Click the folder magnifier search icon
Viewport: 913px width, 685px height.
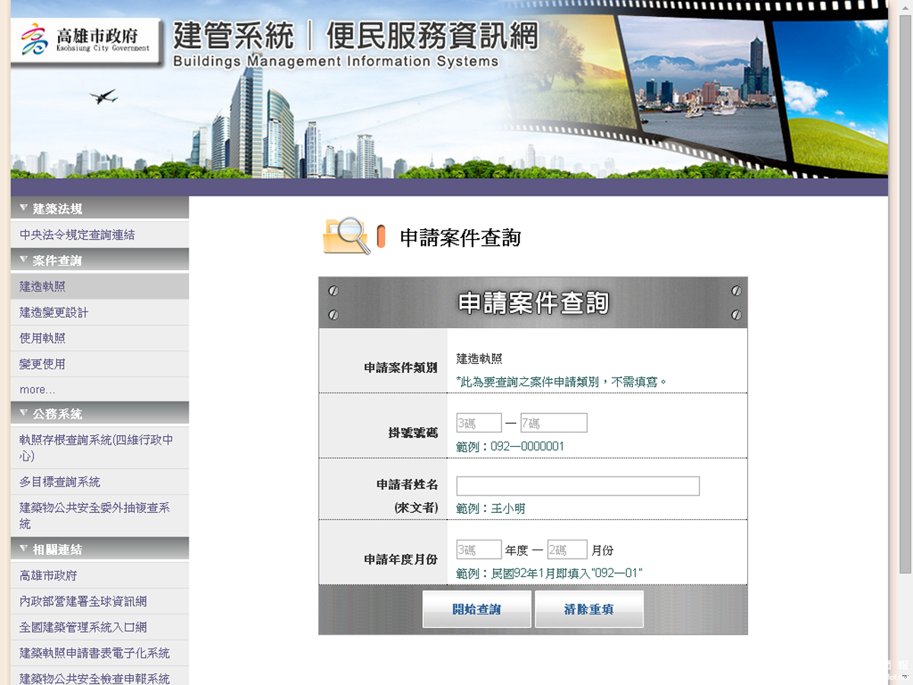(x=346, y=236)
